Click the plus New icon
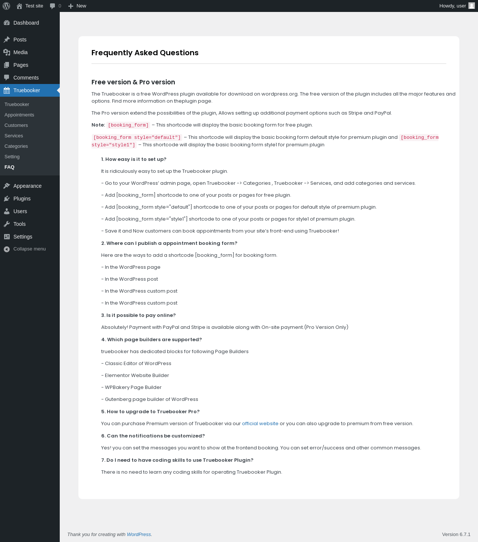The height and width of the screenshot is (542, 478). (71, 6)
